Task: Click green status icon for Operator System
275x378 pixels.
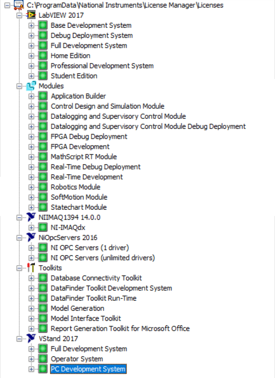Action: click(x=43, y=359)
